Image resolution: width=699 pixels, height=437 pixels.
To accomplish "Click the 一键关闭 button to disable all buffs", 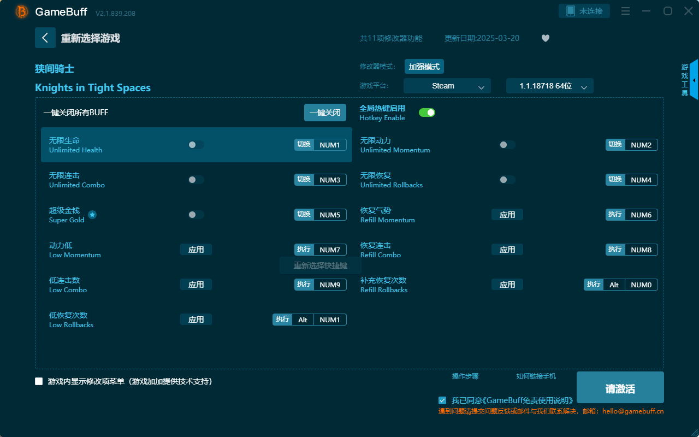I will pyautogui.click(x=325, y=112).
